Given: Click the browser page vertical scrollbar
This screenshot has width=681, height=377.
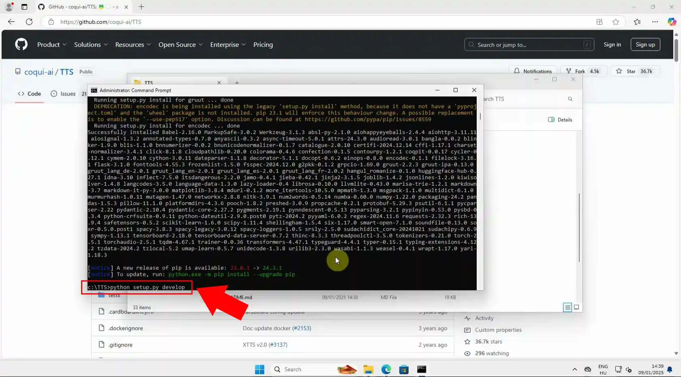Looking at the screenshot, I should [676, 51].
